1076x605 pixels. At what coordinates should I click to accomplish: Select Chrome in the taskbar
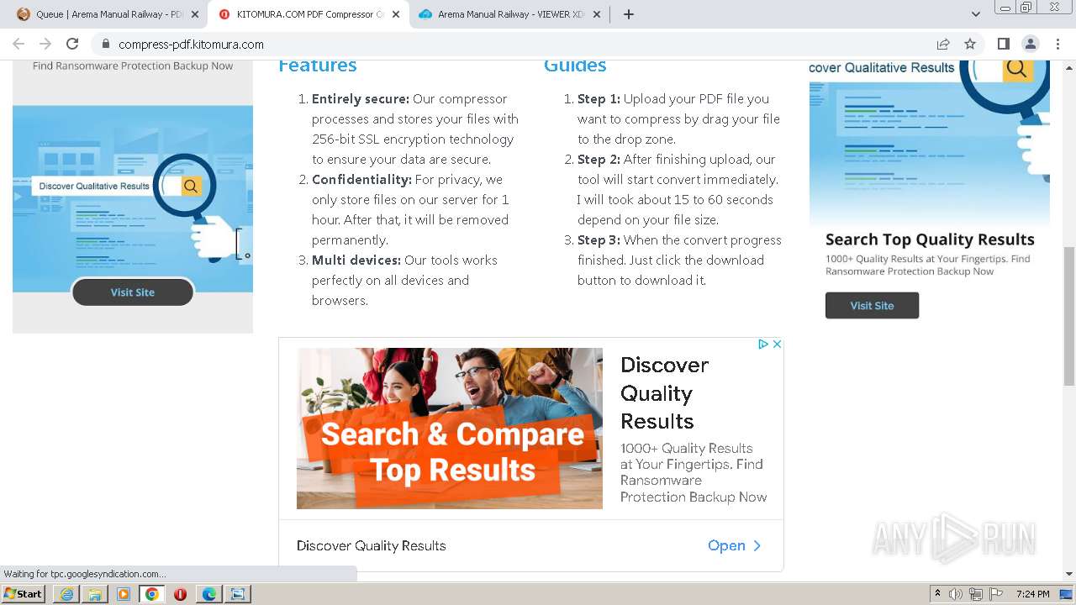point(152,594)
